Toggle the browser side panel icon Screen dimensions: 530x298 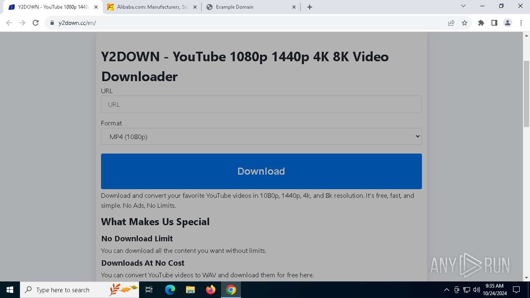pyautogui.click(x=494, y=23)
